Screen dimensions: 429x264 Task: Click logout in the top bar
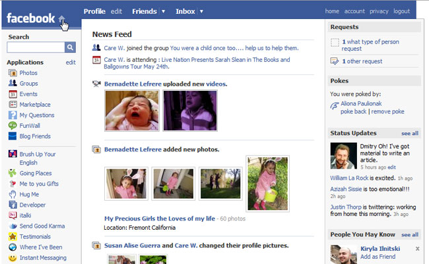pos(402,11)
